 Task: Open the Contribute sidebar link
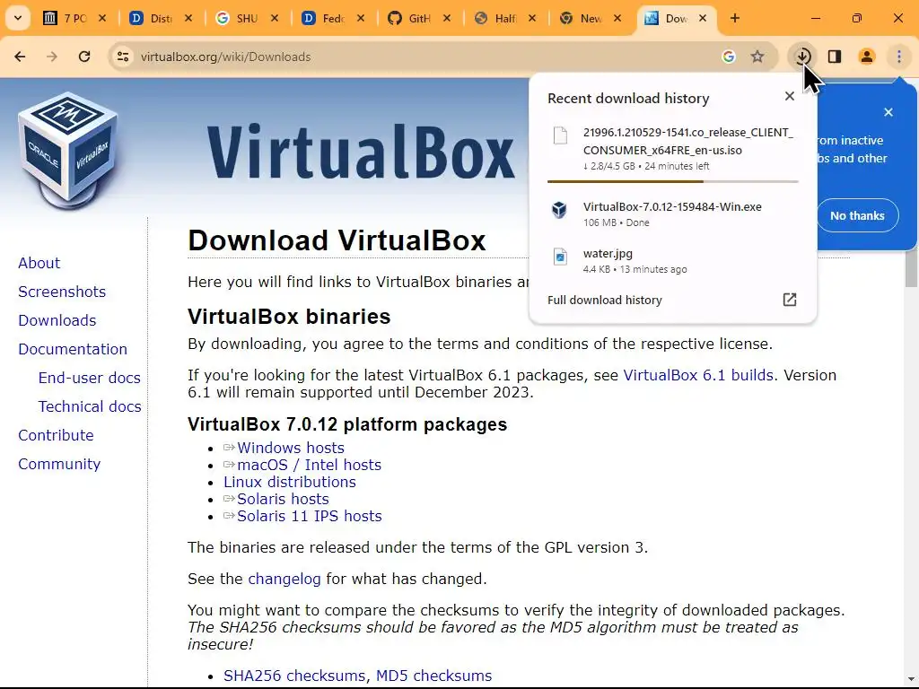(x=56, y=435)
